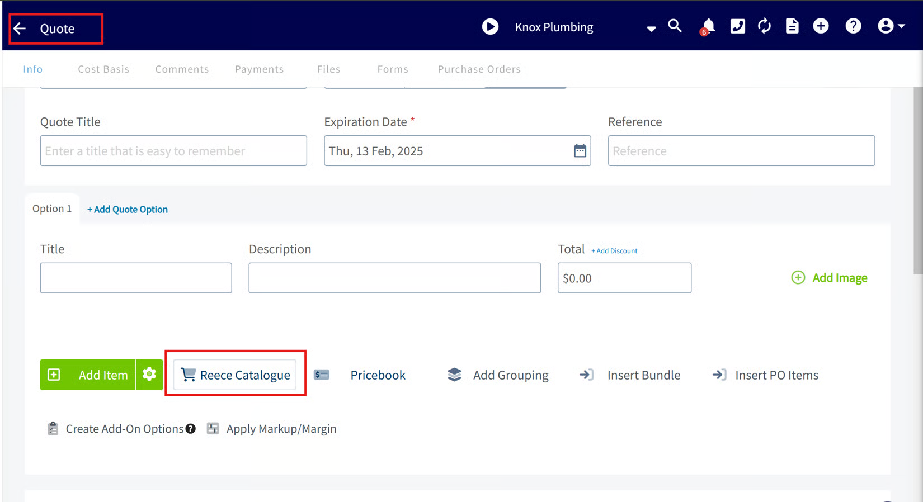The image size is (923, 502).
Task: Click the Add-On Options help question icon
Action: coord(191,429)
